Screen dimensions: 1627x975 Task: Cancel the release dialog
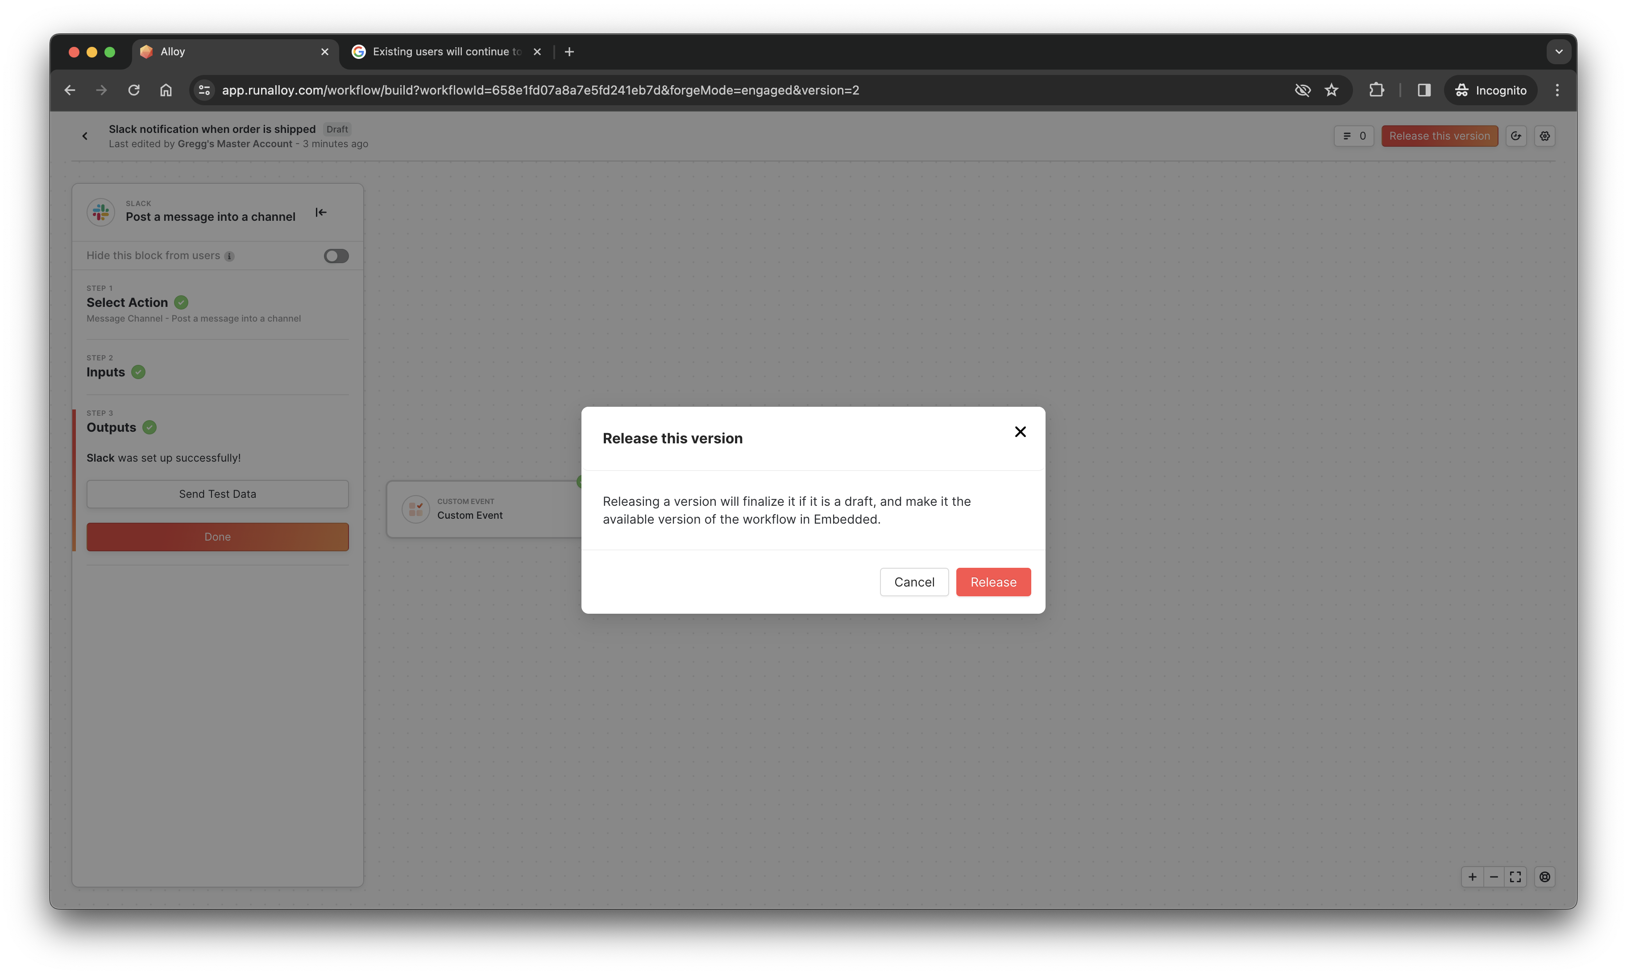(x=914, y=582)
